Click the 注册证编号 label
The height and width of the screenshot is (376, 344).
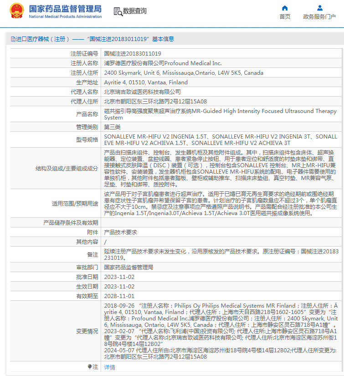(84, 53)
